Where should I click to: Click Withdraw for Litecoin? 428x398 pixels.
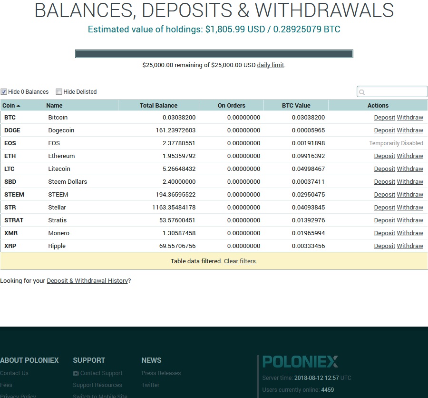410,169
